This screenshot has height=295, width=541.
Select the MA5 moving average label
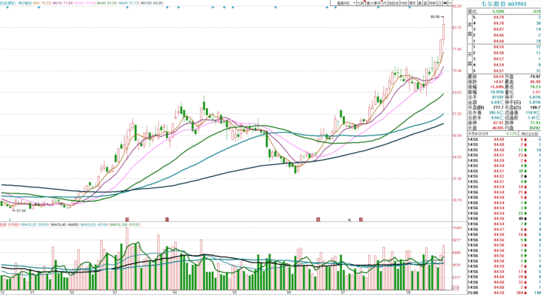point(42,3)
